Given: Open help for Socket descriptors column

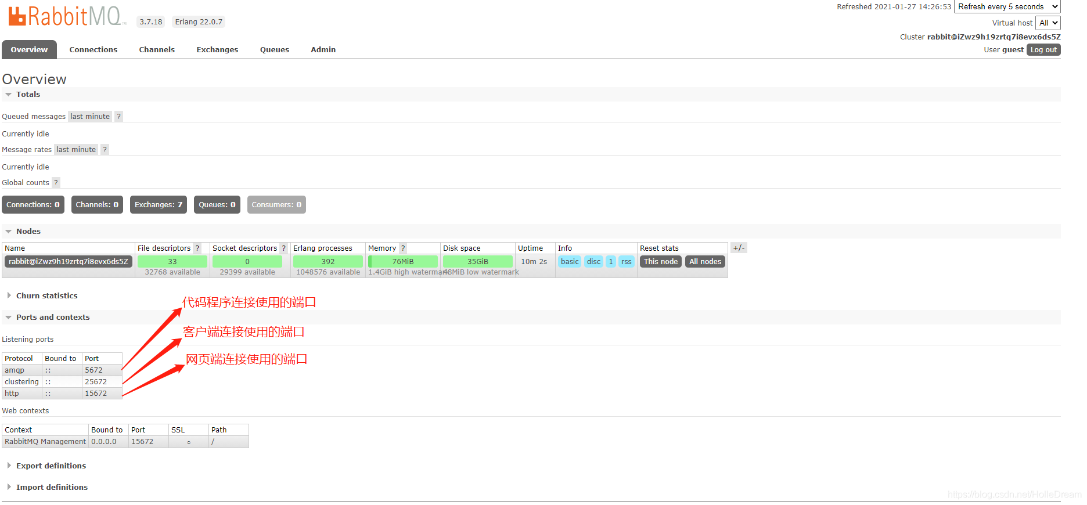Looking at the screenshot, I should [284, 248].
